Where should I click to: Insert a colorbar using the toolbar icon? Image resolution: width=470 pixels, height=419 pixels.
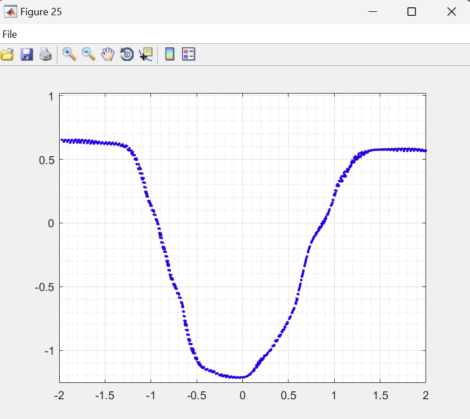[169, 54]
